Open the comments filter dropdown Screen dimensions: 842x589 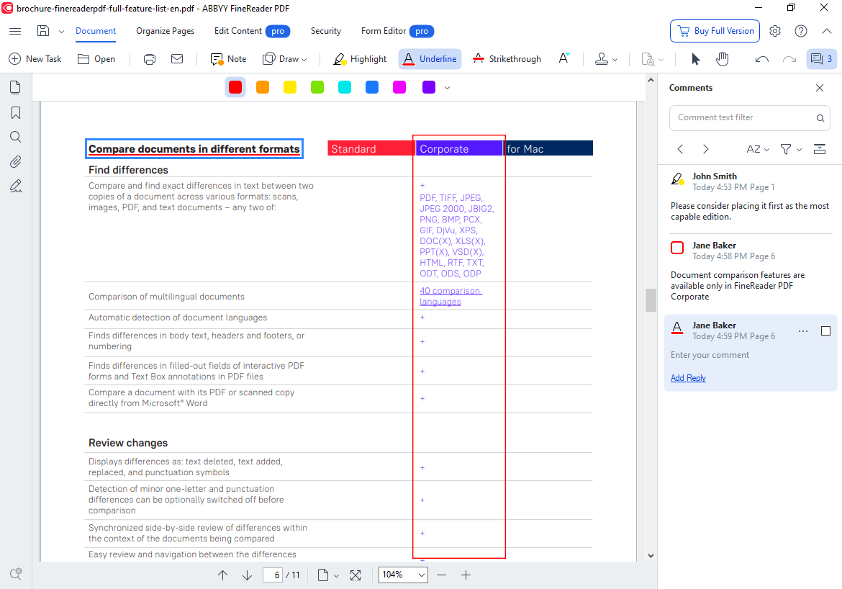tap(790, 149)
